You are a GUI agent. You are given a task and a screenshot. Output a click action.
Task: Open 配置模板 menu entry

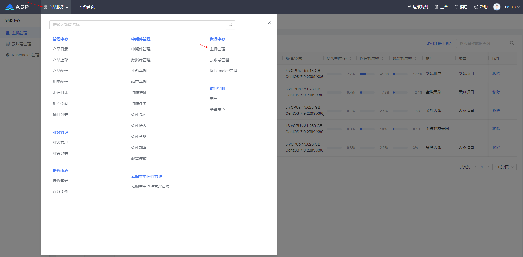pyautogui.click(x=139, y=159)
